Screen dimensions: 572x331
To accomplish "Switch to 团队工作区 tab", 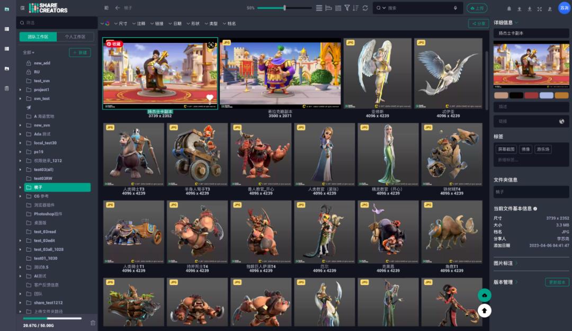I will coord(38,37).
